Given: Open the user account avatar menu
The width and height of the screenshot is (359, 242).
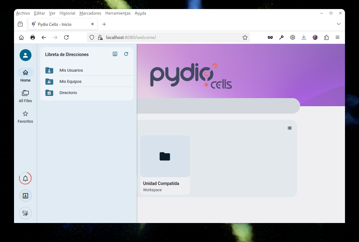Looking at the screenshot, I should pyautogui.click(x=26, y=55).
